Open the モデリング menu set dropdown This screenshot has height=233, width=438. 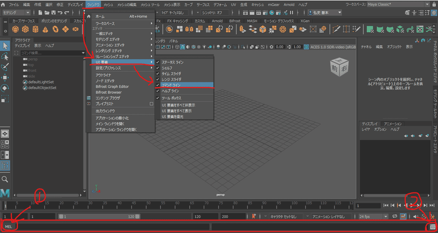tap(16, 13)
